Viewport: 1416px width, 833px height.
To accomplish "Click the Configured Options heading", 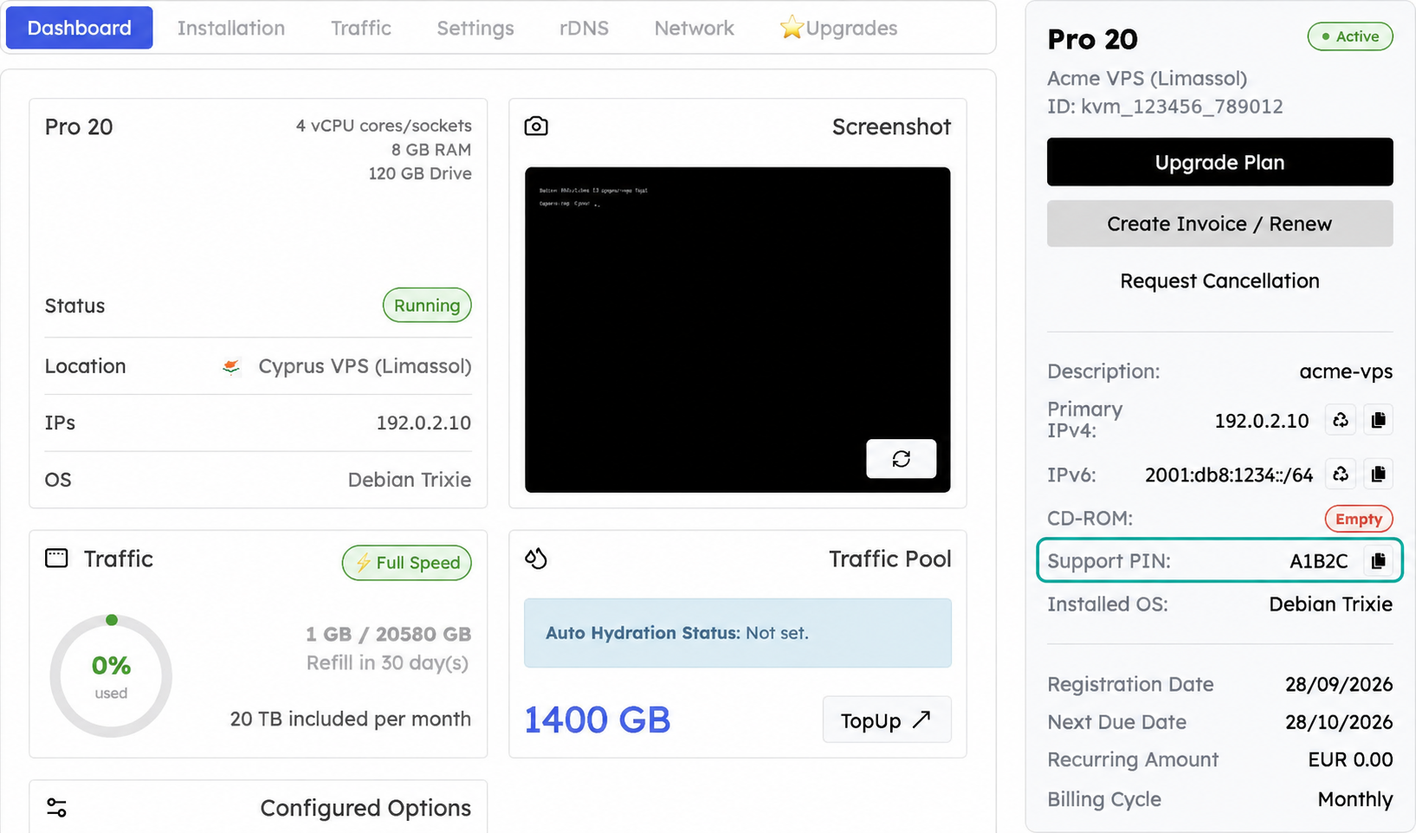I will click(365, 808).
